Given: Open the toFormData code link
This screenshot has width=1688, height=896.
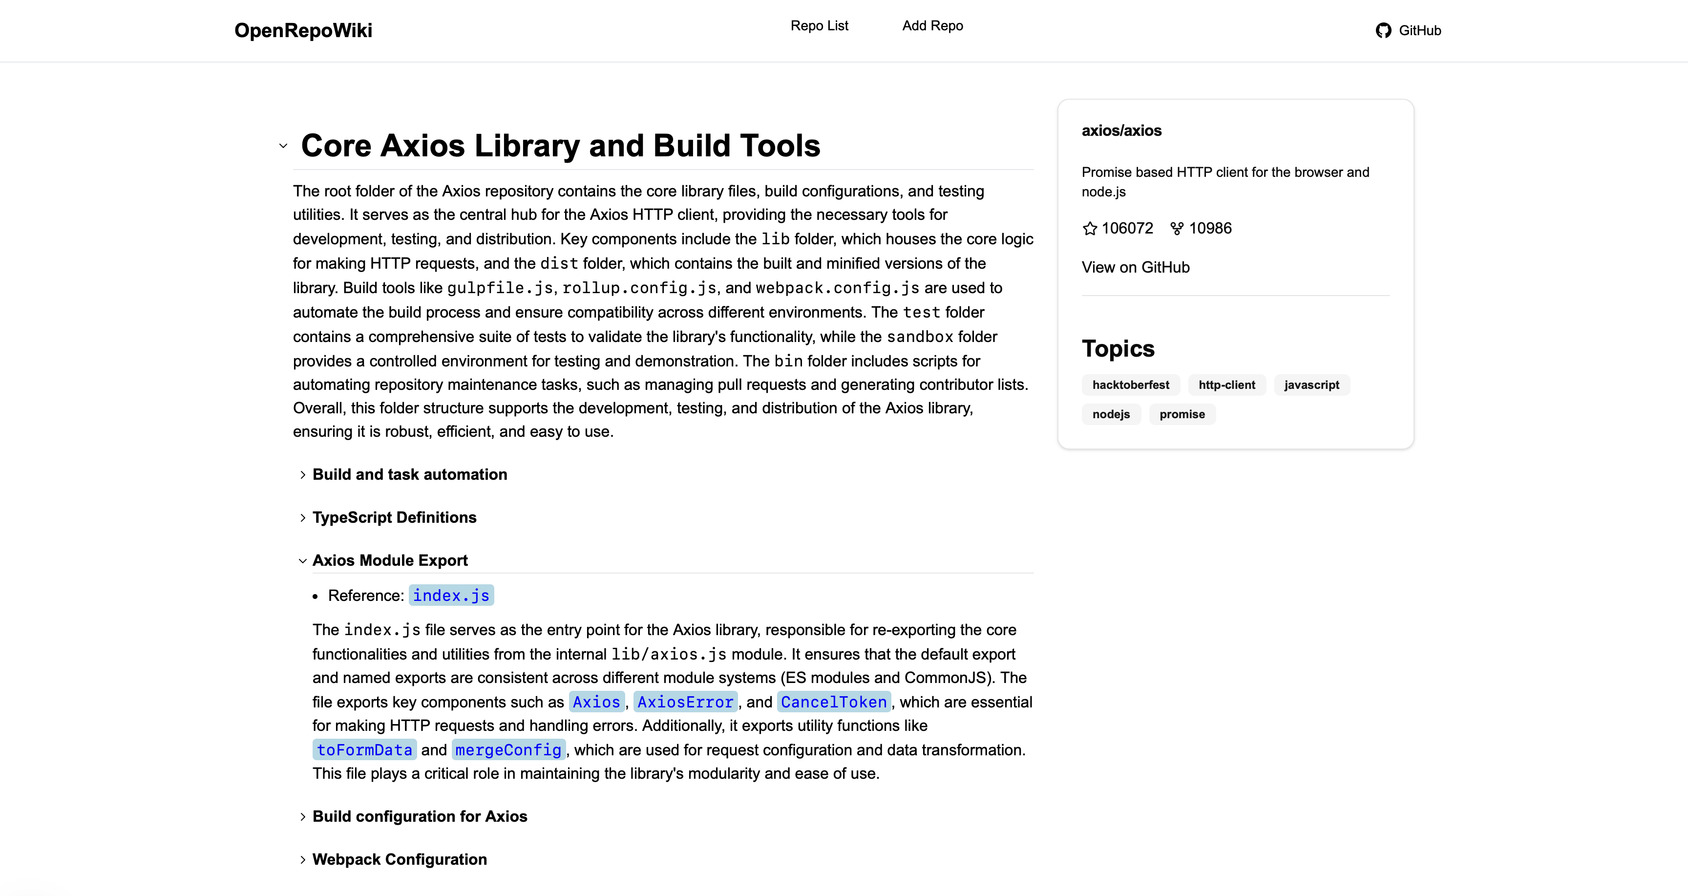Looking at the screenshot, I should 364,750.
